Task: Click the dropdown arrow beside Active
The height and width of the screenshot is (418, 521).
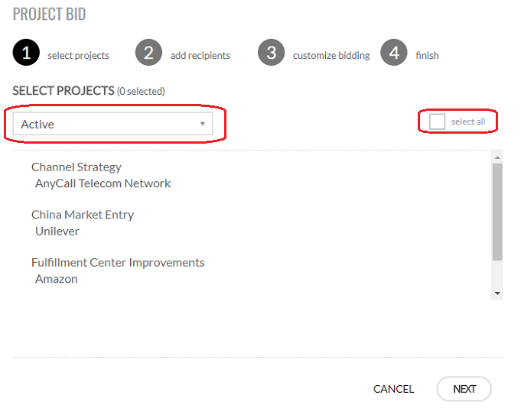Action: (202, 124)
